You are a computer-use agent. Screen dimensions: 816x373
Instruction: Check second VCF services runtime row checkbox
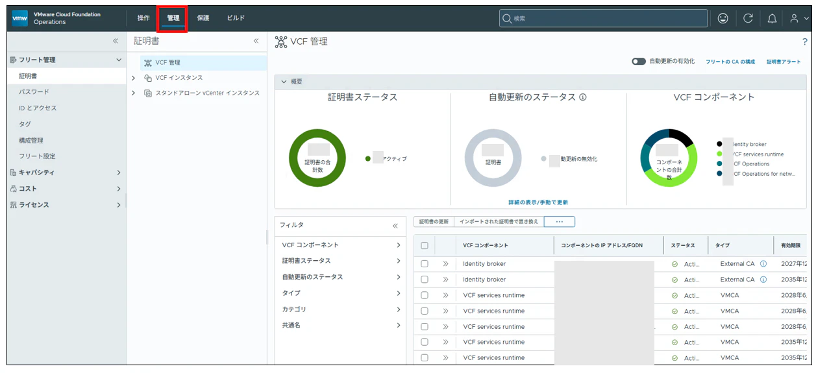pyautogui.click(x=425, y=311)
